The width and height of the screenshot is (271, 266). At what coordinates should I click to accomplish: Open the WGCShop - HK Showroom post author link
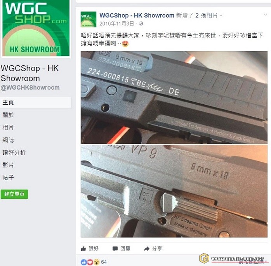click(x=137, y=16)
